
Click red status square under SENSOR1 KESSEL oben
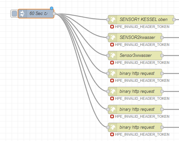pyautogui.click(x=112, y=27)
